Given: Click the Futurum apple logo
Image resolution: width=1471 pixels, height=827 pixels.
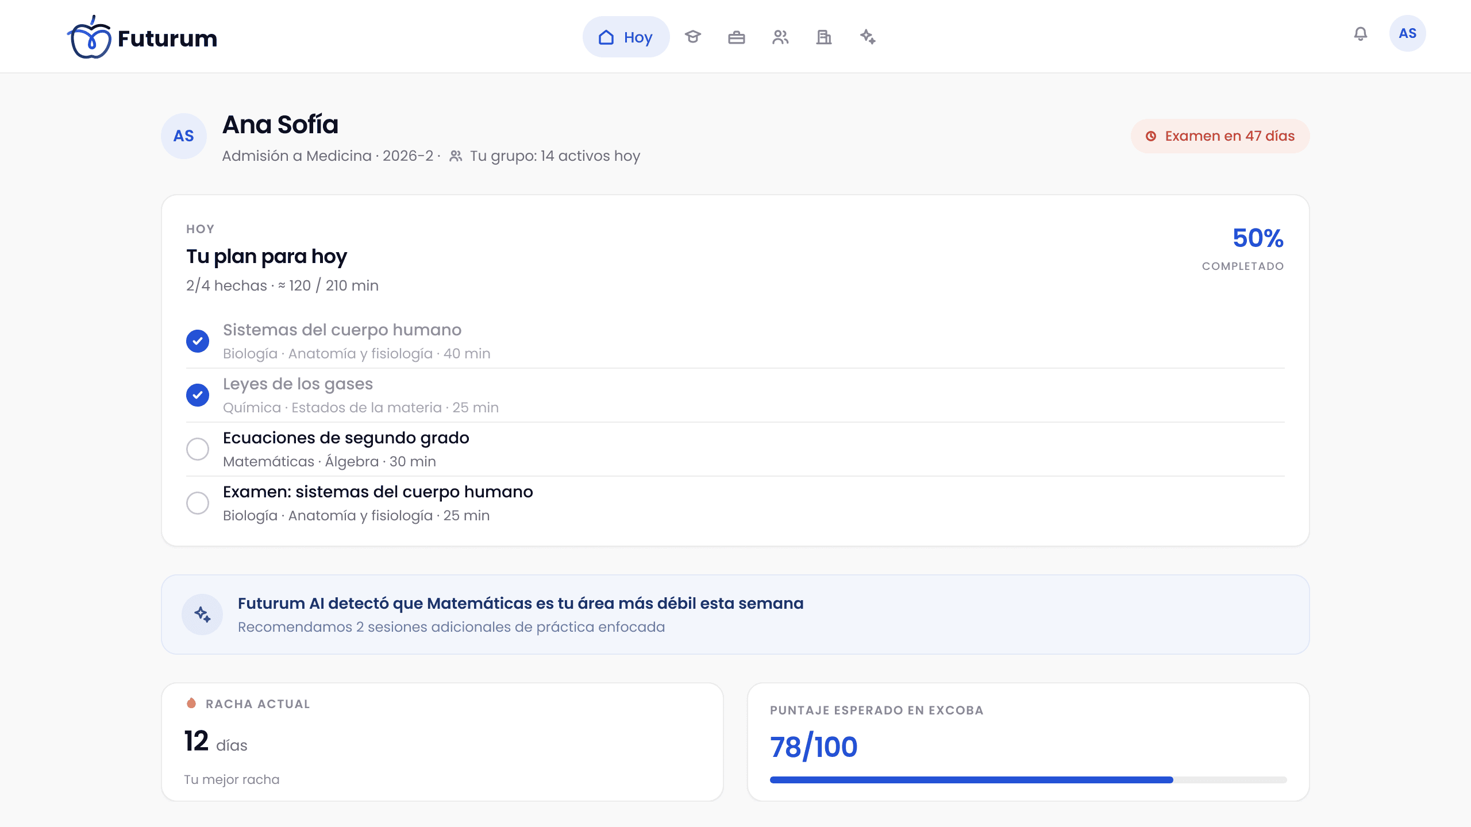Looking at the screenshot, I should [89, 38].
